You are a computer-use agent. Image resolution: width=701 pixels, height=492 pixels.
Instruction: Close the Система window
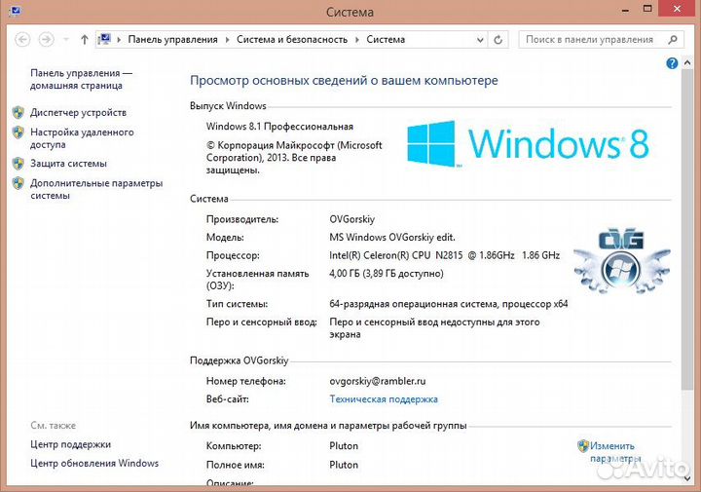click(x=677, y=9)
